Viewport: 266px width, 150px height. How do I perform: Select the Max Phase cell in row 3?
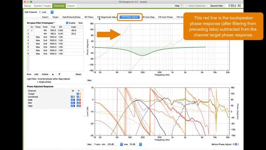[x=38, y=37]
